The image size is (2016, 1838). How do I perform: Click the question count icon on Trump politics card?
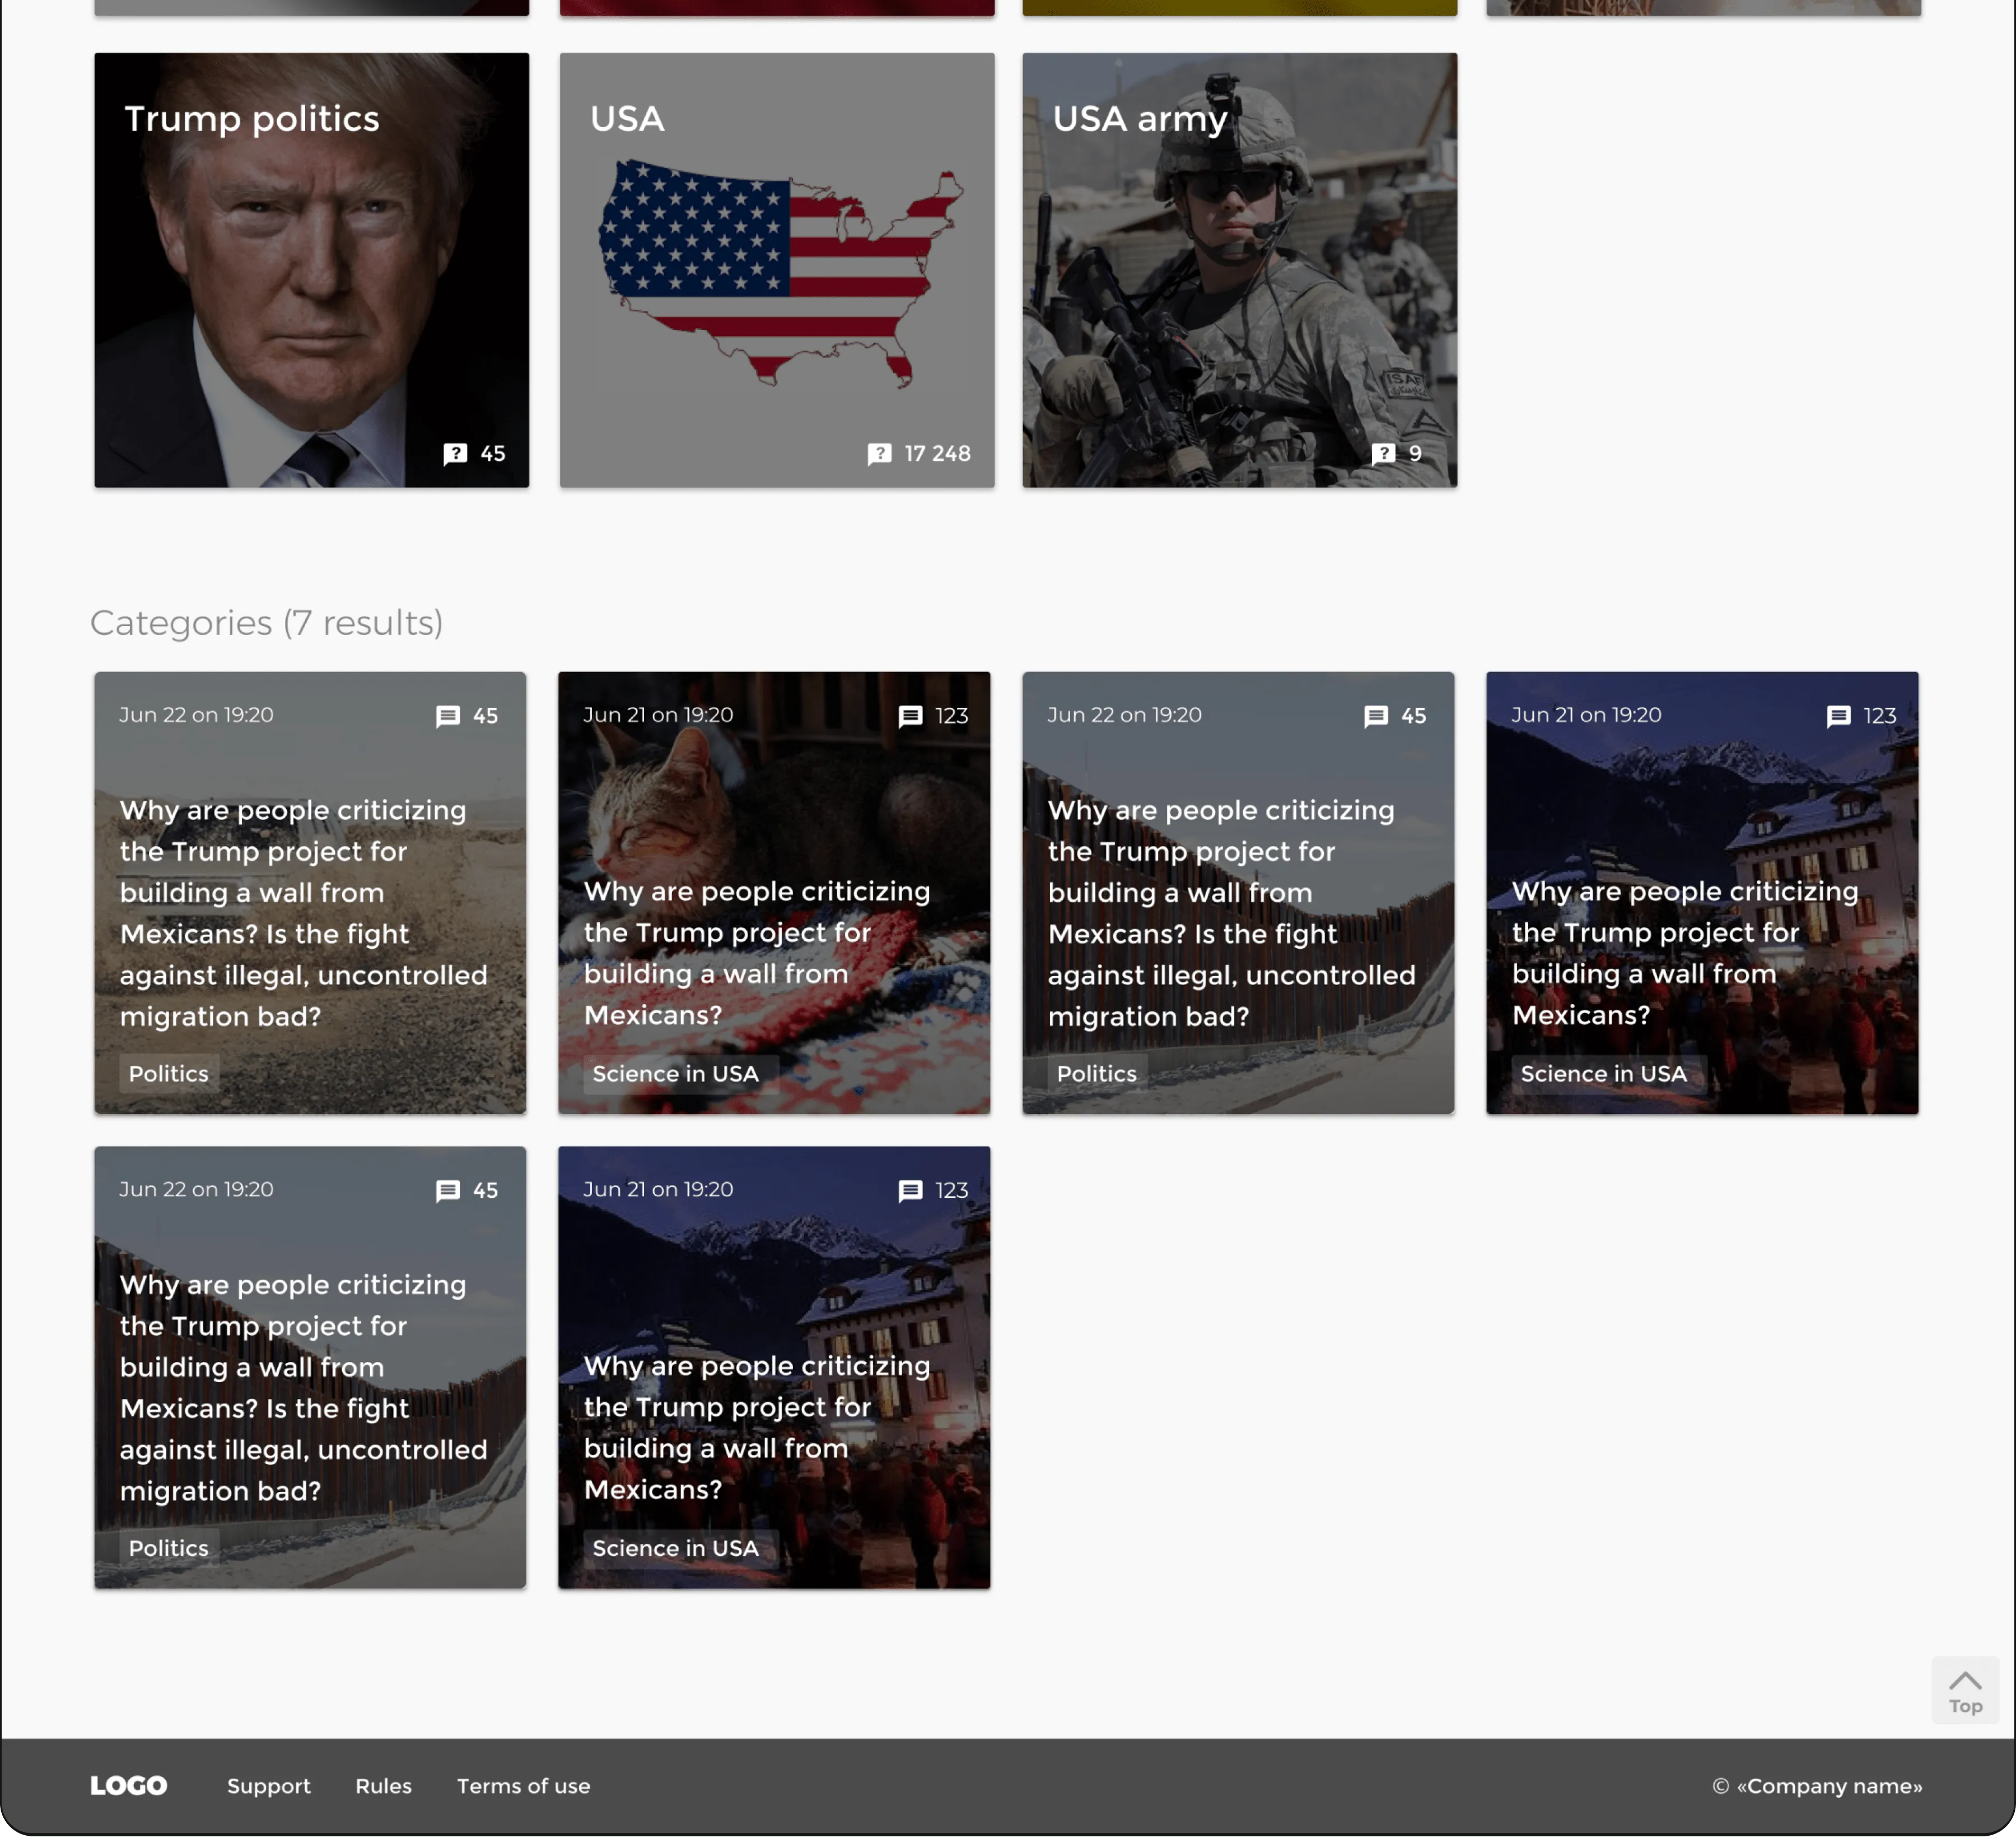[x=455, y=454]
